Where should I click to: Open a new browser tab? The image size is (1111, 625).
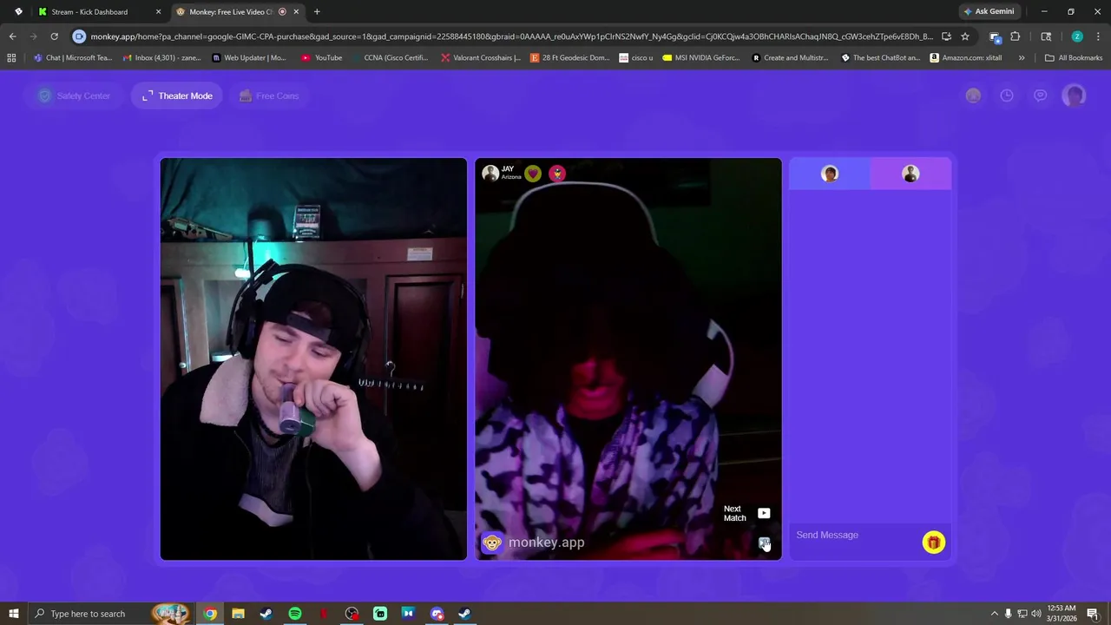tap(317, 11)
